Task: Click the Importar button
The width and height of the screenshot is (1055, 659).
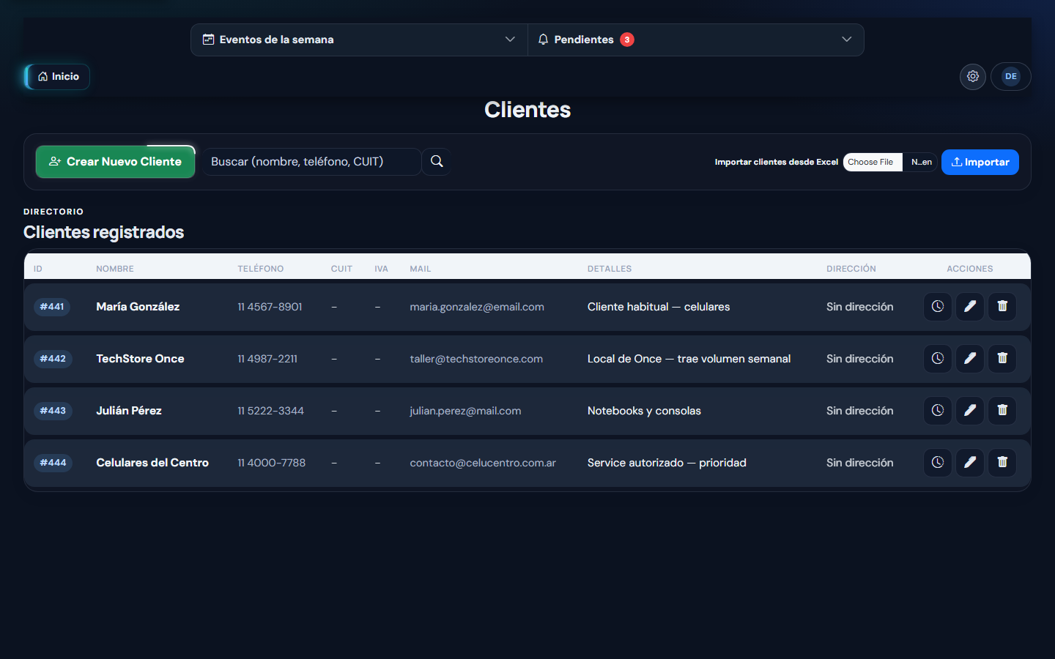Action: click(x=980, y=162)
